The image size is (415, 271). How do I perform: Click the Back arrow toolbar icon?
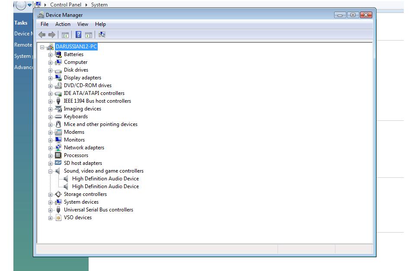pyautogui.click(x=42, y=35)
